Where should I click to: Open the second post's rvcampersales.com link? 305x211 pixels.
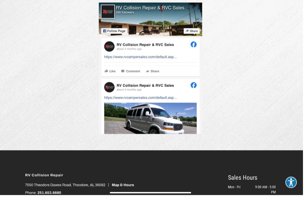coord(140,98)
